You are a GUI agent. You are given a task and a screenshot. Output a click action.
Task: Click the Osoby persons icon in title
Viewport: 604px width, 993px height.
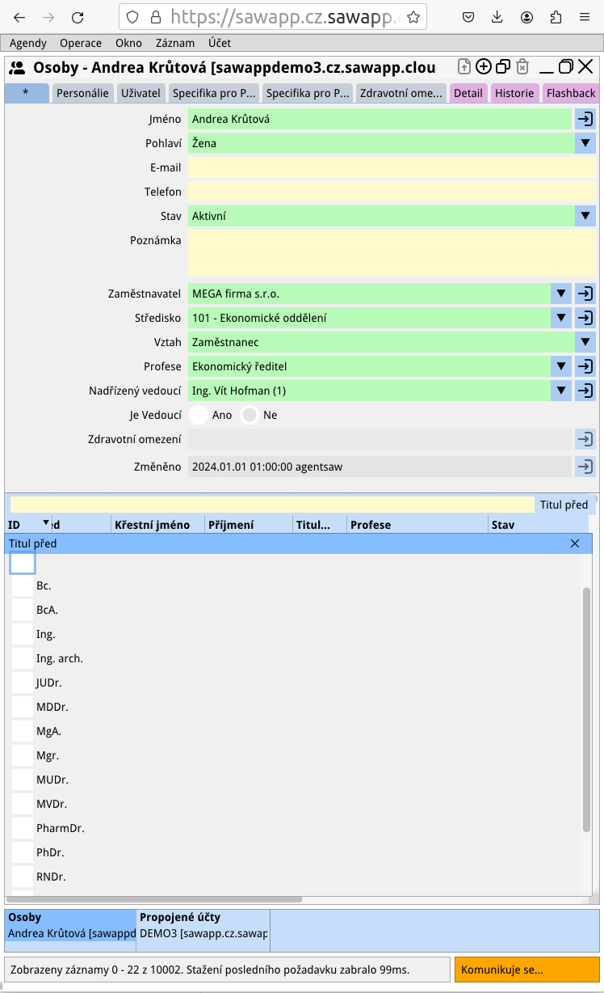click(17, 68)
